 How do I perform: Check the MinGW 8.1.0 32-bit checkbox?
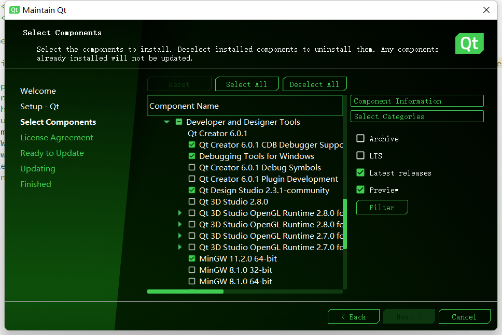click(x=192, y=270)
